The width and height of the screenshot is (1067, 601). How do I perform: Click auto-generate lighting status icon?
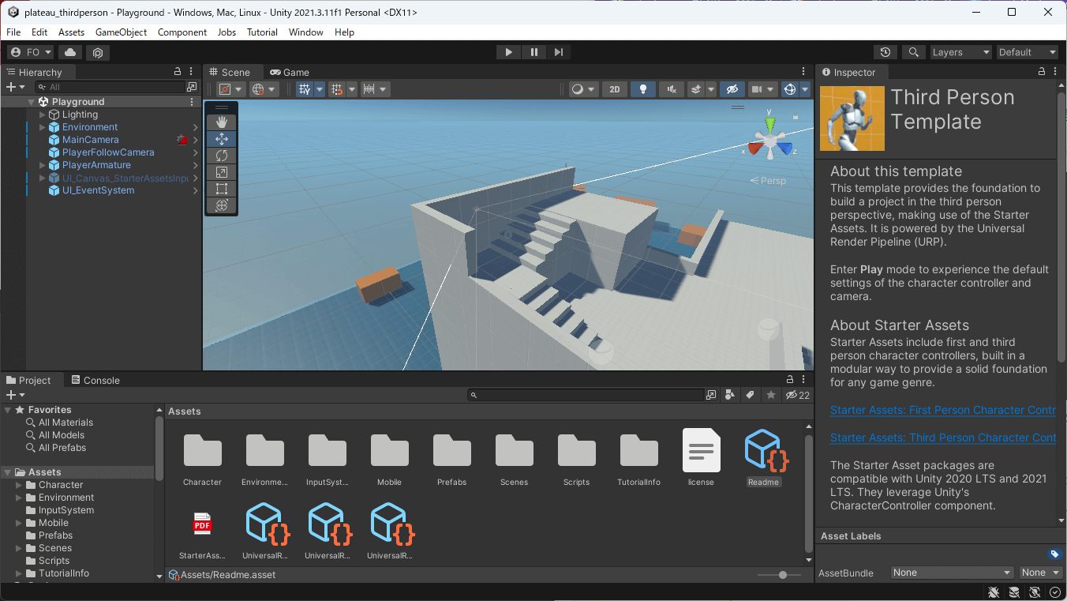(1035, 592)
